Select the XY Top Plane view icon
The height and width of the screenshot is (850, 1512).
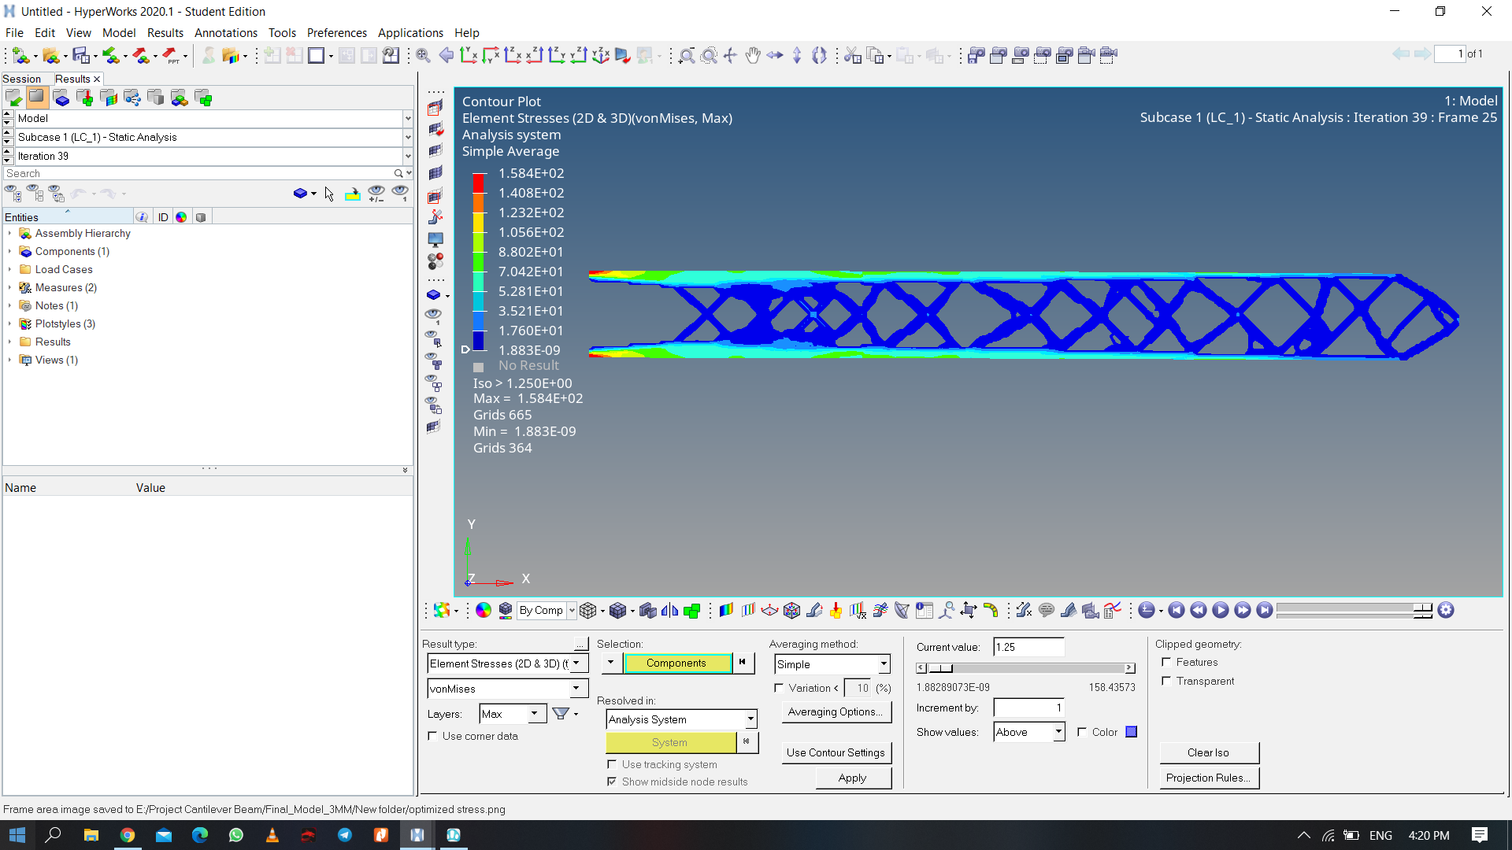tap(470, 54)
